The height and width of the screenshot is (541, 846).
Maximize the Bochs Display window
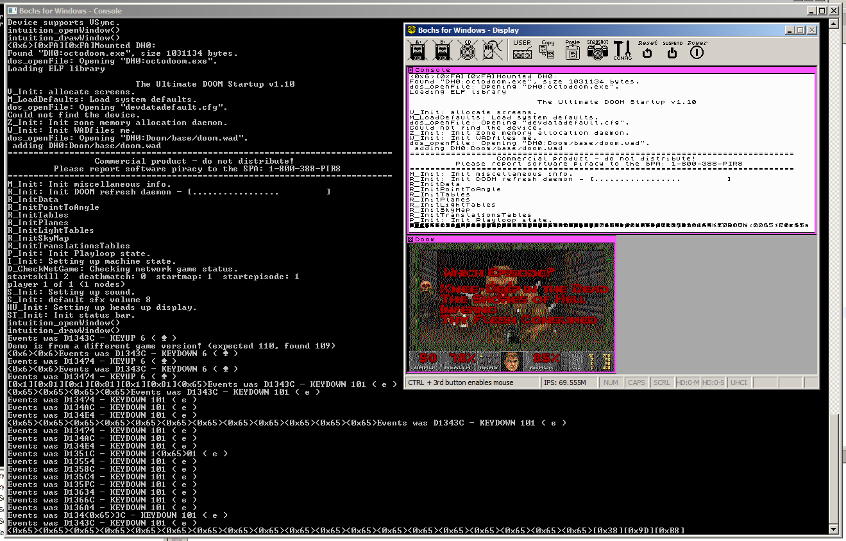point(800,30)
